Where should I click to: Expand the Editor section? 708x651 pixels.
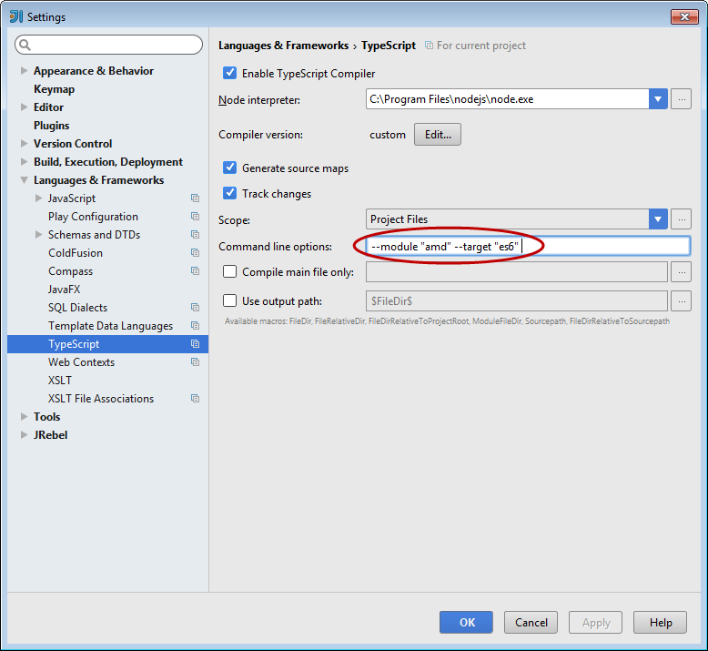(24, 107)
